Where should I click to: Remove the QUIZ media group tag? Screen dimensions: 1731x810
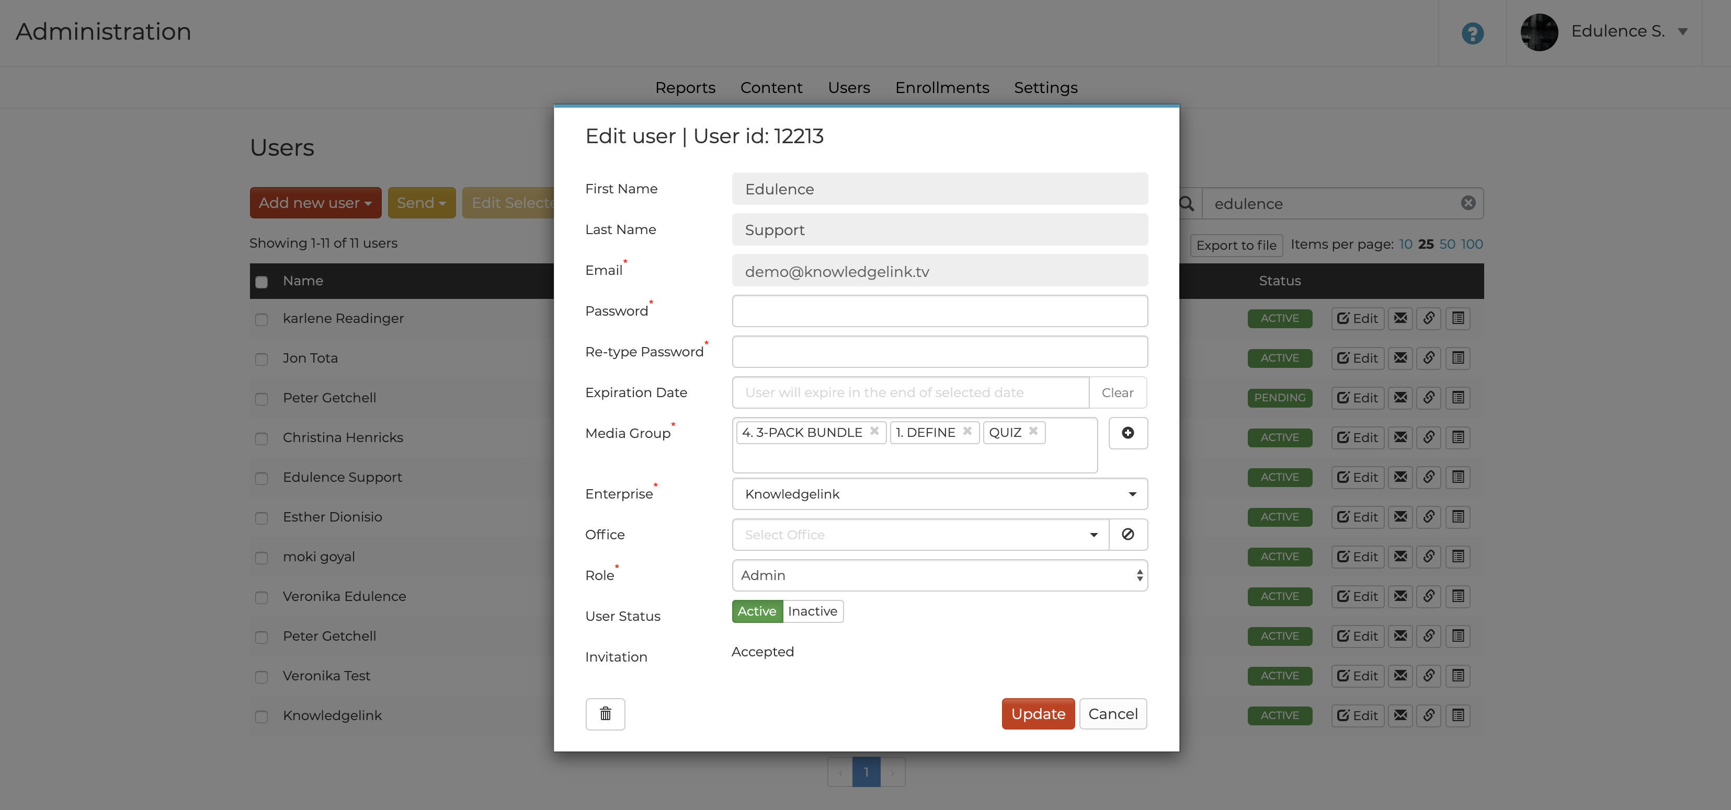click(x=1033, y=431)
